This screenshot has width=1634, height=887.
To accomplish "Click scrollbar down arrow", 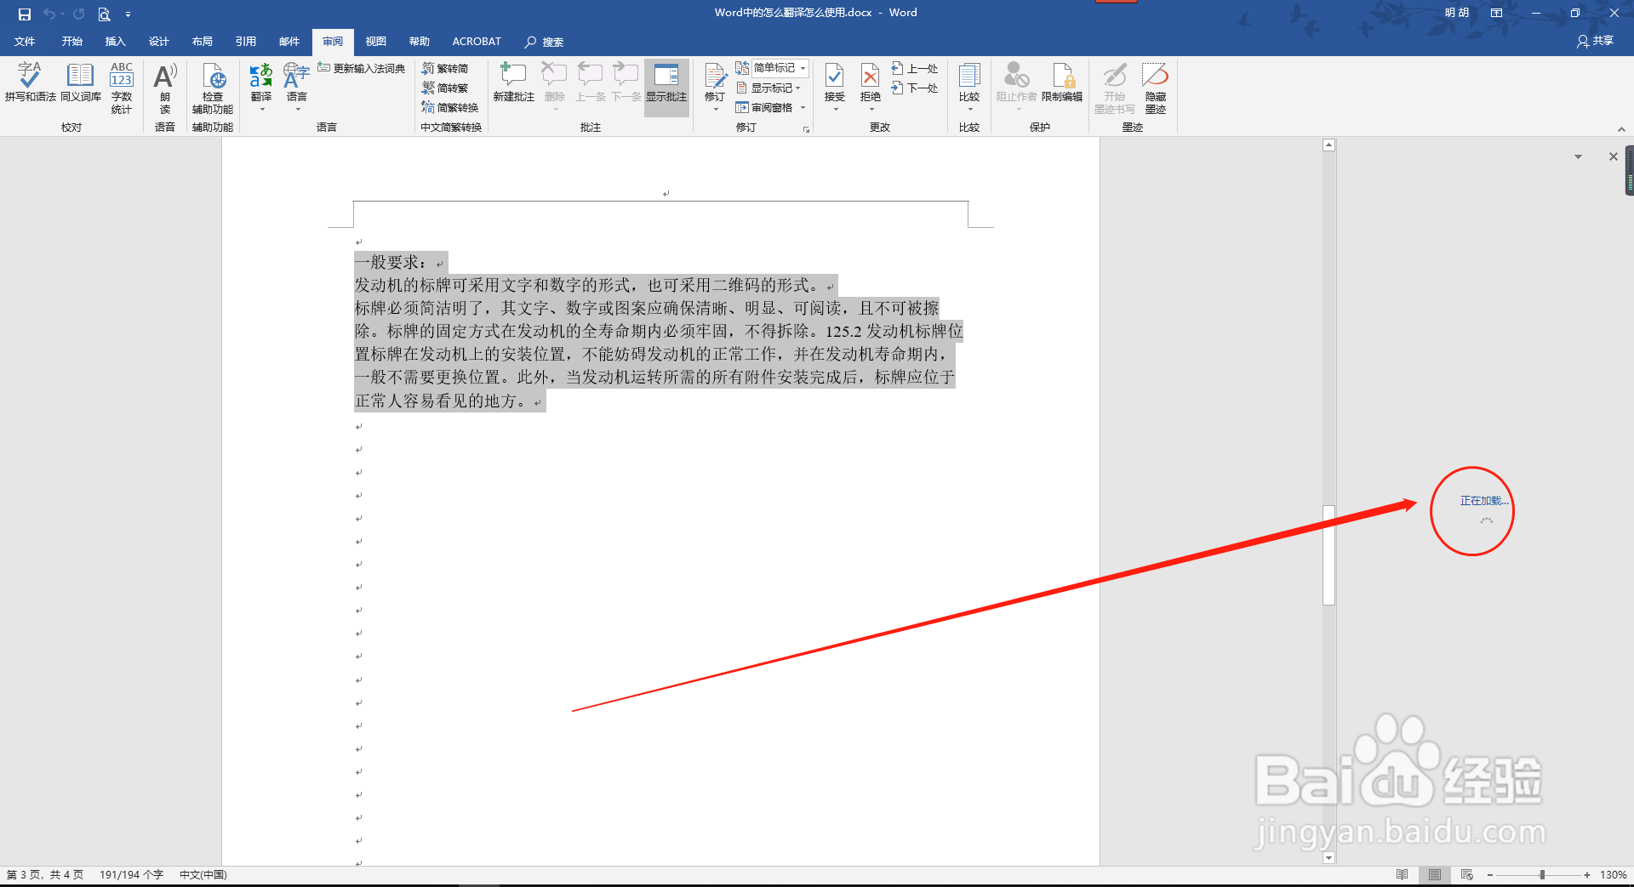I will tap(1328, 858).
